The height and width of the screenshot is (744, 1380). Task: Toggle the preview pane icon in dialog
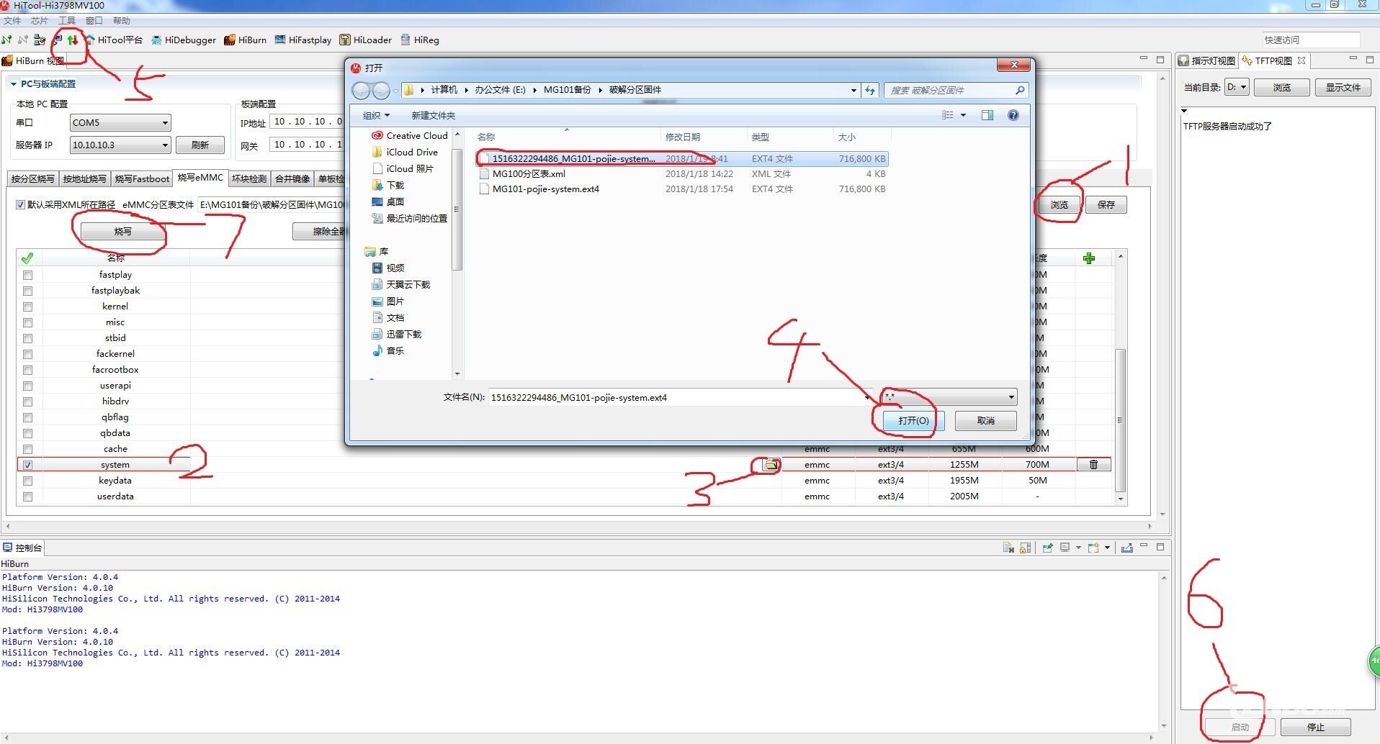pos(987,115)
